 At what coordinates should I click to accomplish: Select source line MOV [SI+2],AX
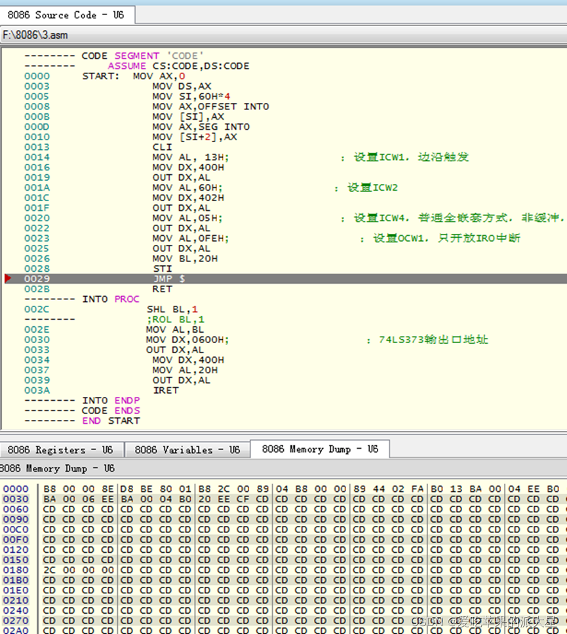[x=195, y=137]
